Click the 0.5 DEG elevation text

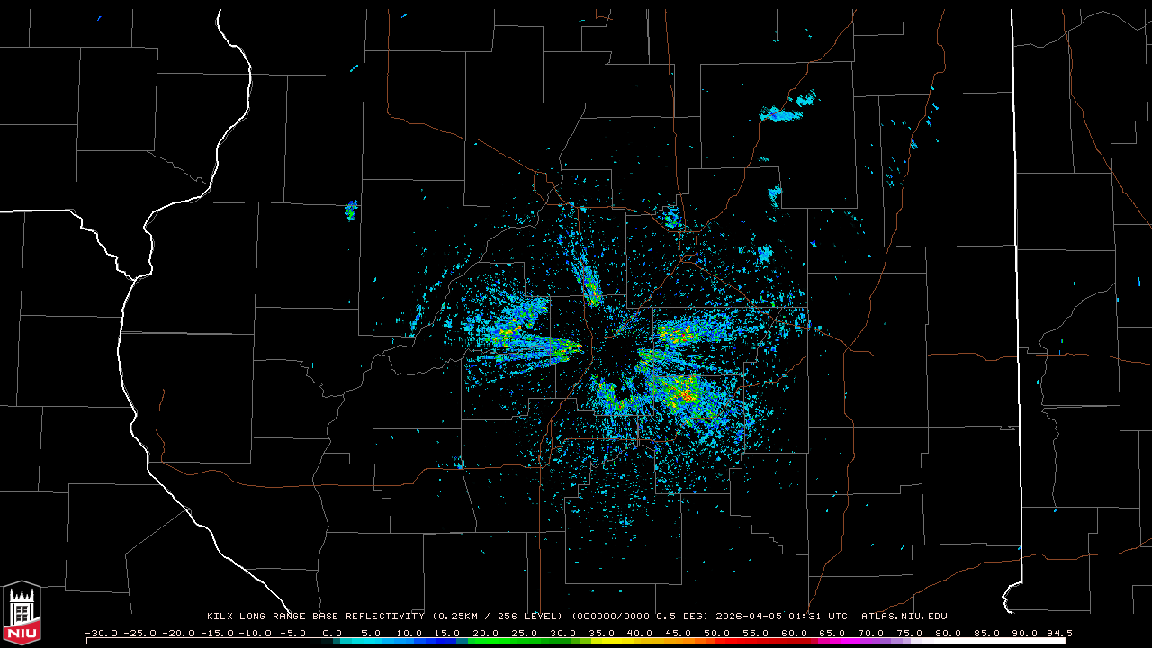tap(680, 616)
